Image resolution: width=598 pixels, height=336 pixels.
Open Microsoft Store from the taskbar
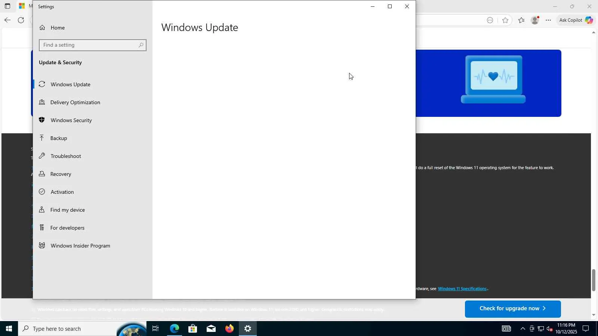pos(193,329)
